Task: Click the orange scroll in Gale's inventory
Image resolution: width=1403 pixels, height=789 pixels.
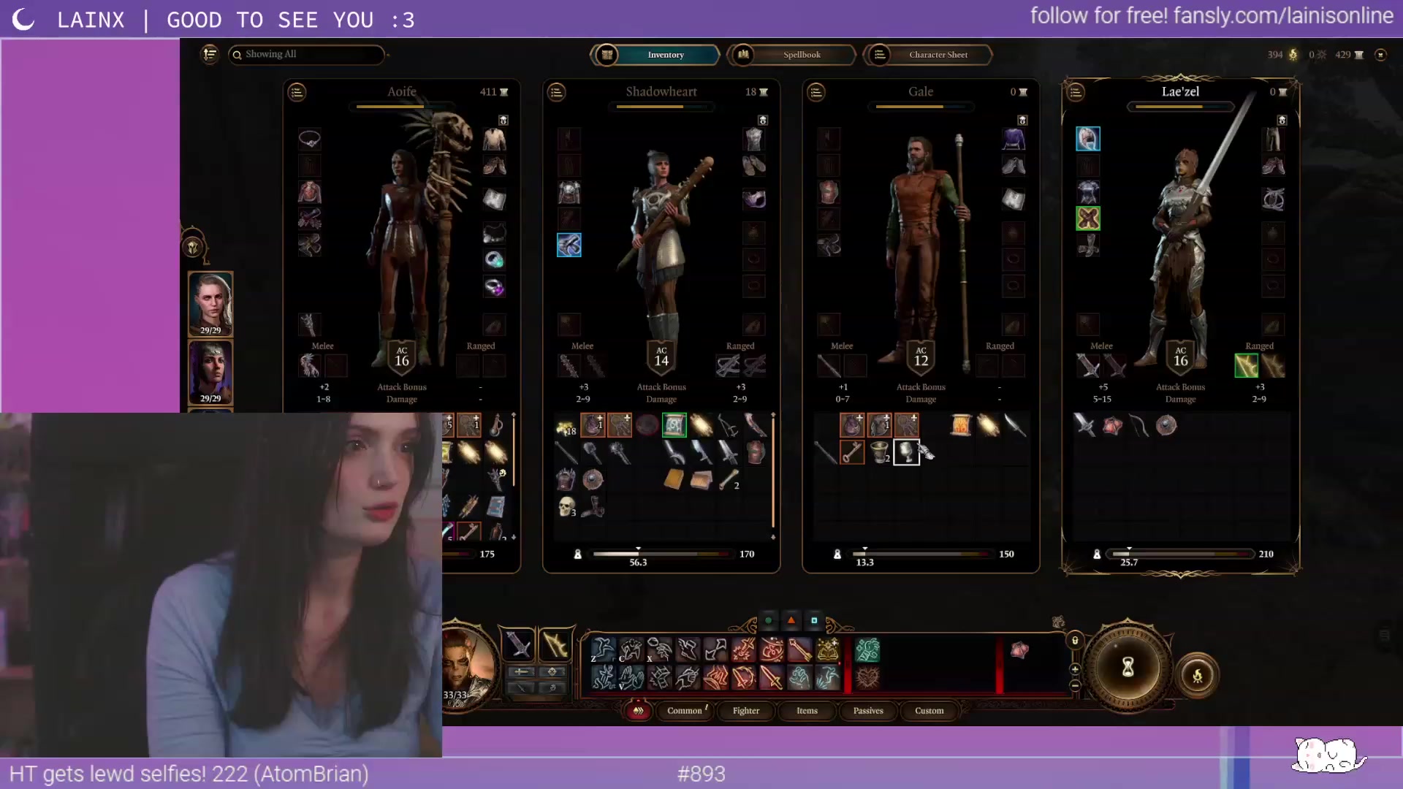Action: coord(960,425)
